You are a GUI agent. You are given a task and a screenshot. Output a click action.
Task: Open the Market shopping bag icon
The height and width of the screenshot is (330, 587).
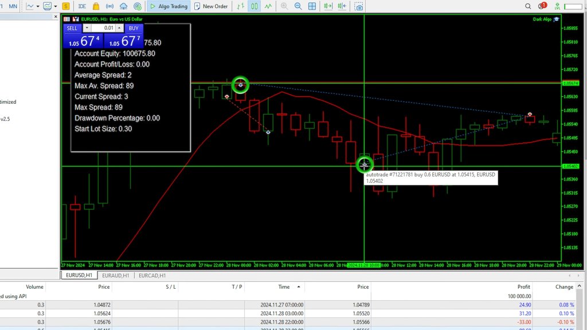96,6
